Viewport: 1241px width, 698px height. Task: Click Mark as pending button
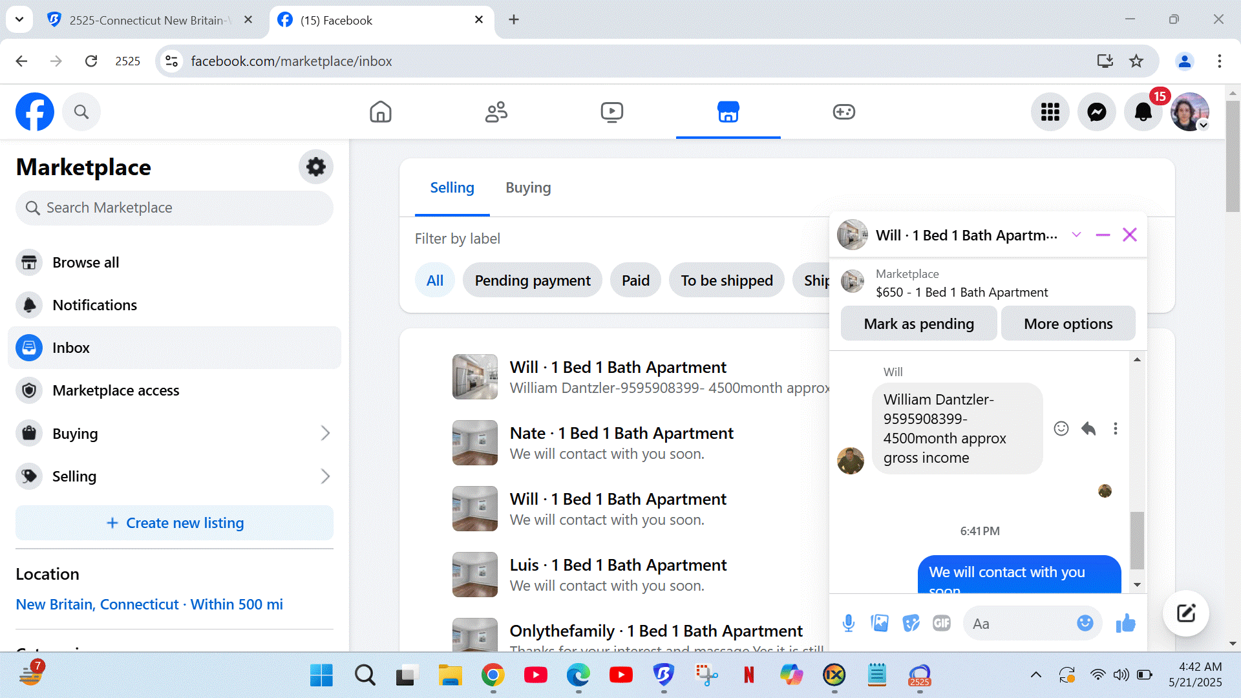tap(919, 324)
